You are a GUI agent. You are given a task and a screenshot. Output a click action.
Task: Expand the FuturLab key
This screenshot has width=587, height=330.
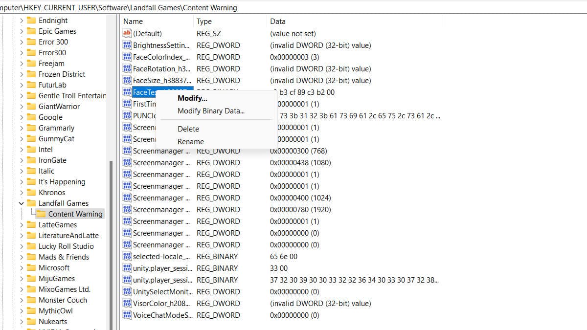[21, 85]
